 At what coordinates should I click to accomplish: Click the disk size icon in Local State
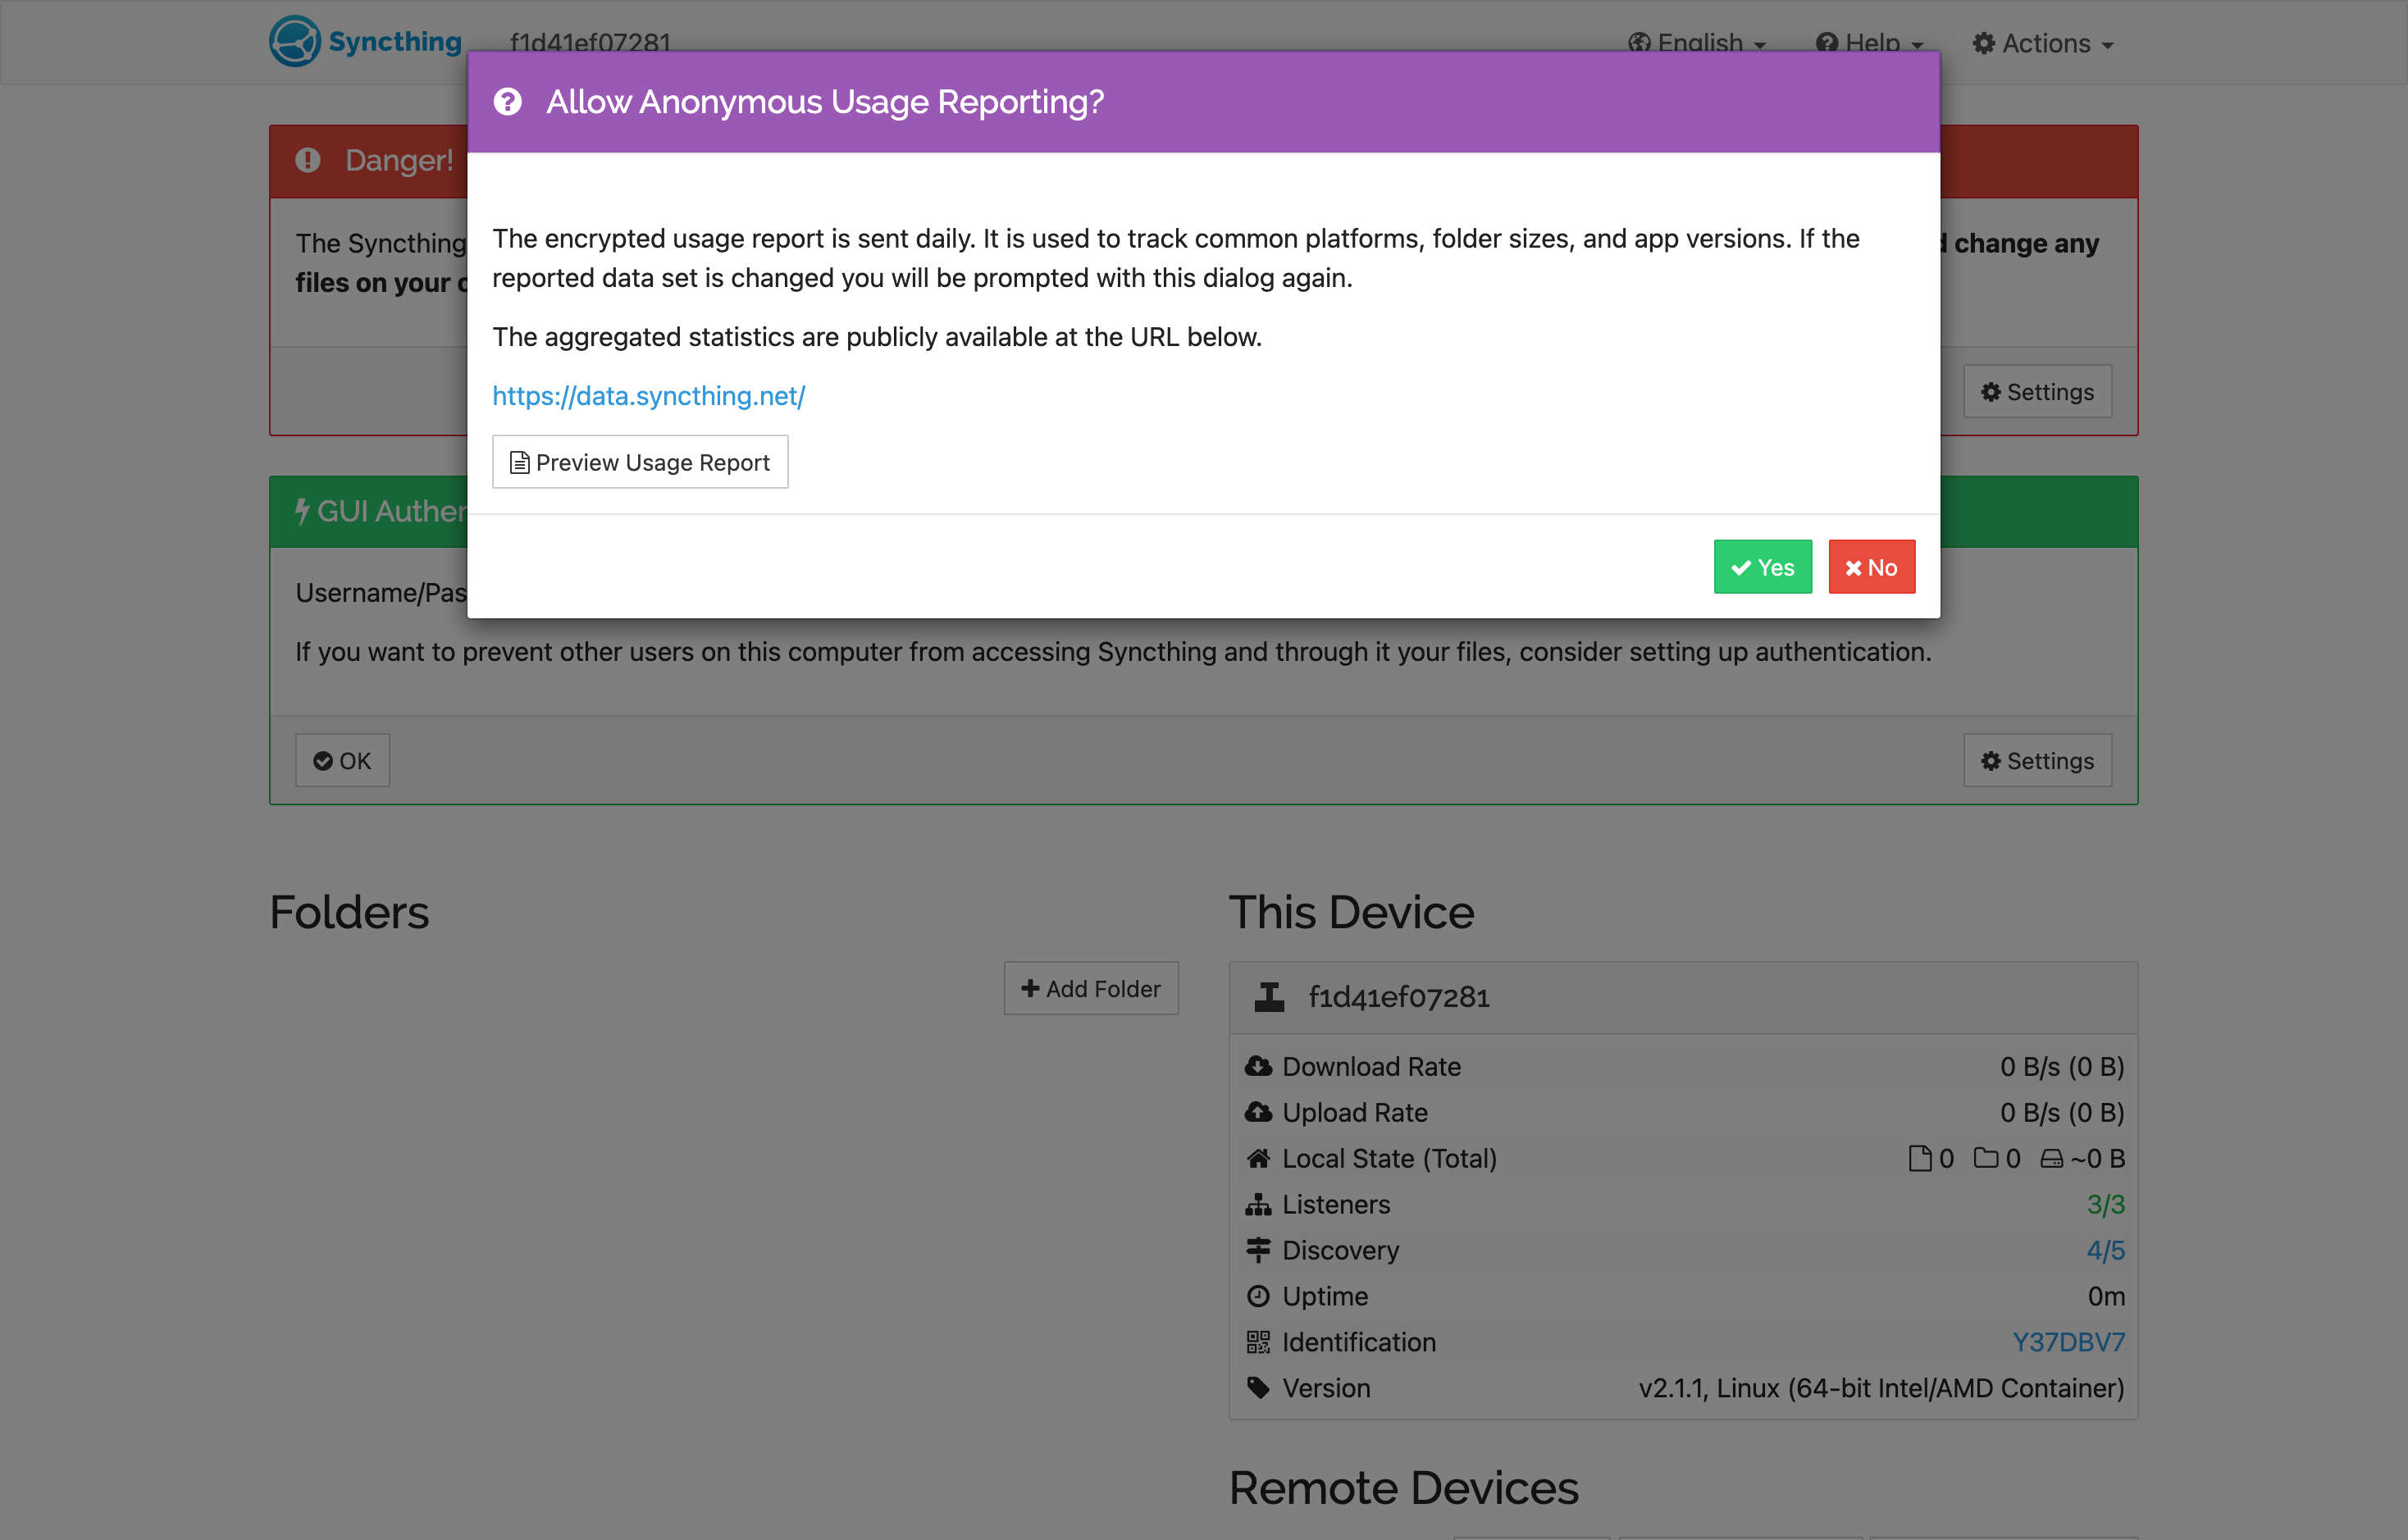pyautogui.click(x=2052, y=1159)
